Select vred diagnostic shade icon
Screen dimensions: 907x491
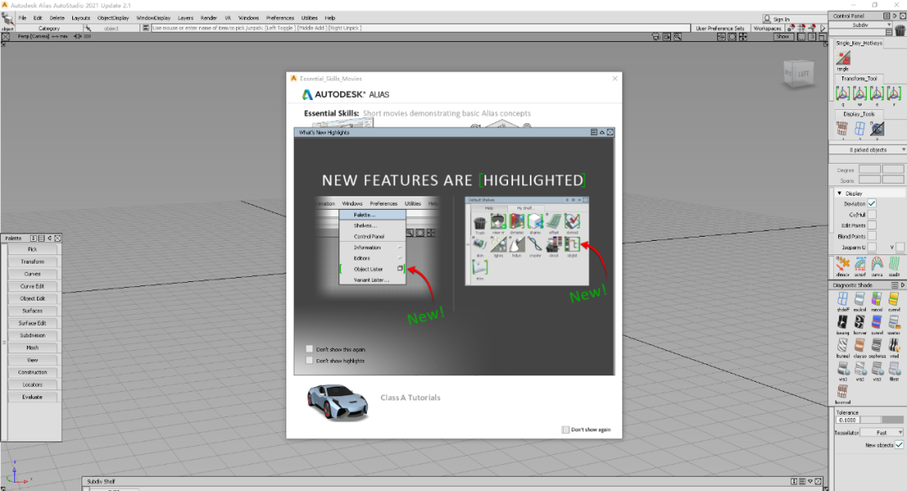point(894,345)
